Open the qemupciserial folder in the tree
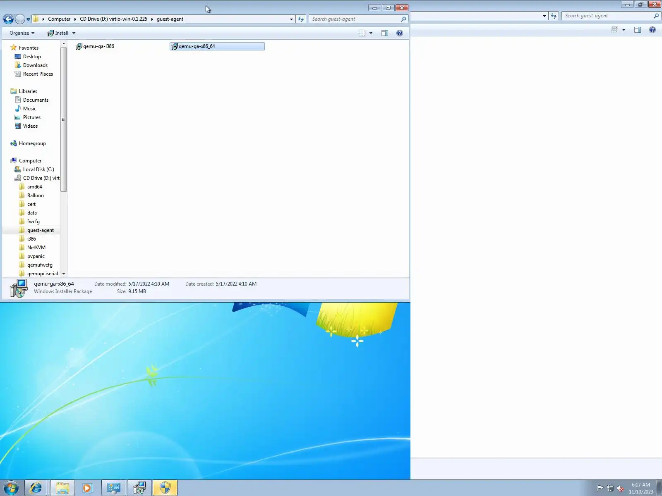Image resolution: width=662 pixels, height=496 pixels. pos(43,274)
